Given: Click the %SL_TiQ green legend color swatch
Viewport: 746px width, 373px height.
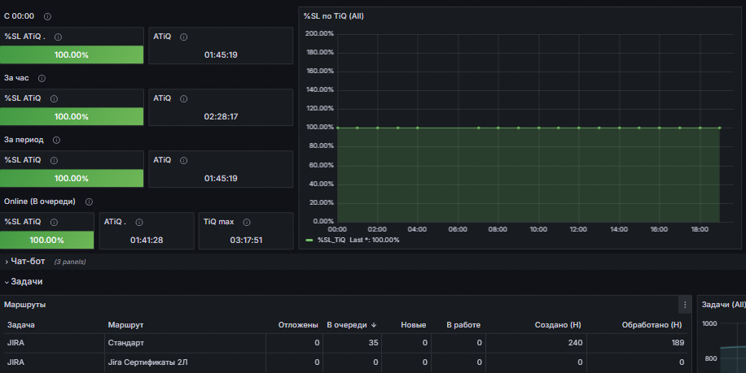Looking at the screenshot, I should tap(309, 240).
